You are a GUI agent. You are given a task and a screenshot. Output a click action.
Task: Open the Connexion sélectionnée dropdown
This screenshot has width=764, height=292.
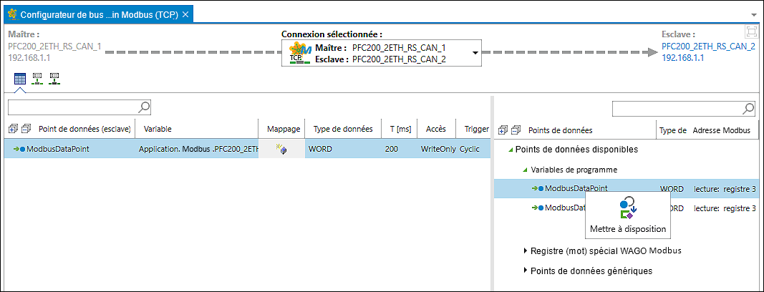(475, 52)
